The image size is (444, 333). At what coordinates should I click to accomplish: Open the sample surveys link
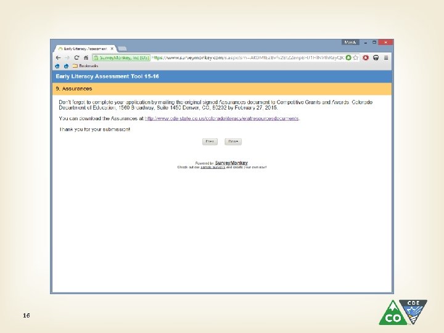213,167
